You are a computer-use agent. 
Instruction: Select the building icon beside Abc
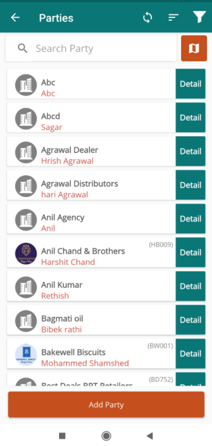pos(26,85)
